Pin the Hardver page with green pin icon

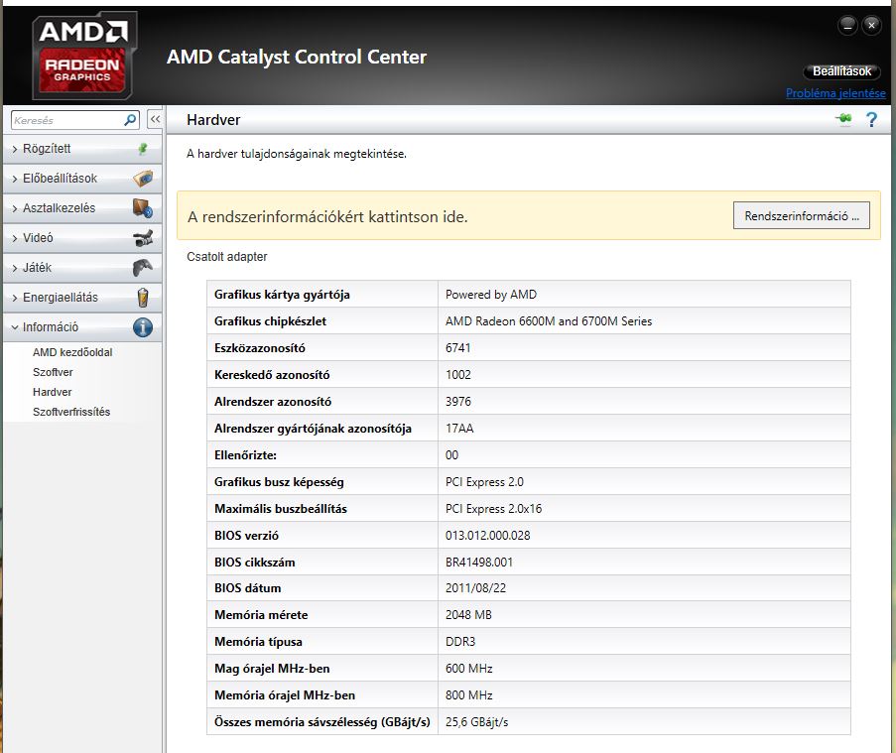coord(843,119)
